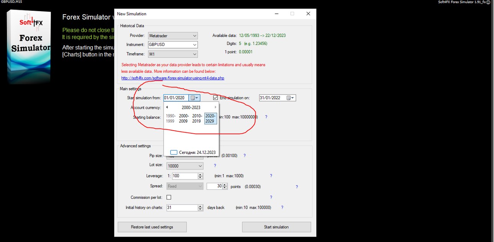Select today's date 24.12.2023 box
Image resolution: width=494 pixels, height=242 pixels.
(x=193, y=152)
